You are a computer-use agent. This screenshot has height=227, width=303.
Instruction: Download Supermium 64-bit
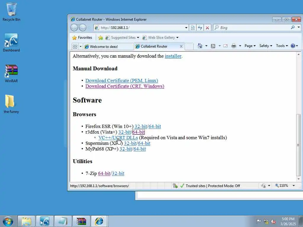[144, 143]
